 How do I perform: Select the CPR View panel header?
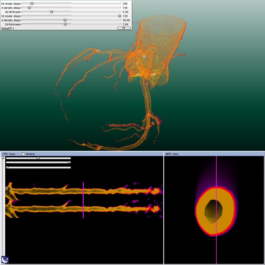pos(9,154)
